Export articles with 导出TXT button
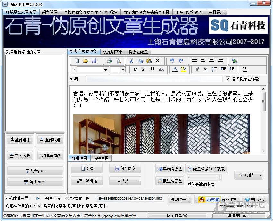The height and width of the screenshot is (221, 273). (x=35, y=171)
